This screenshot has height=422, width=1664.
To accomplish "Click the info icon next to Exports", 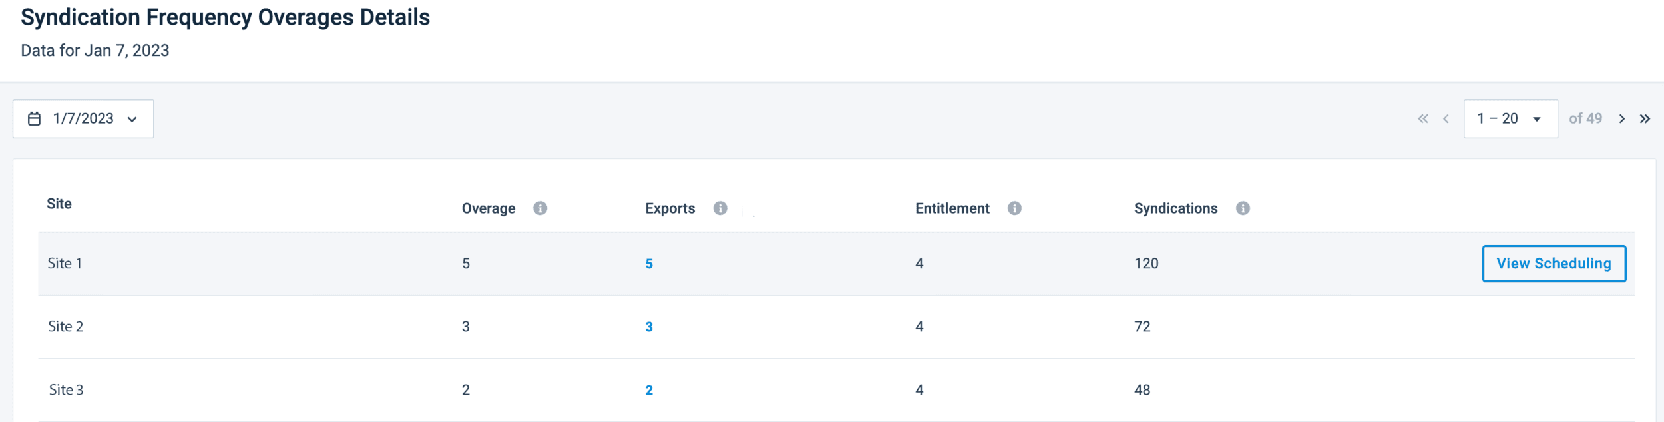I will coord(720,208).
